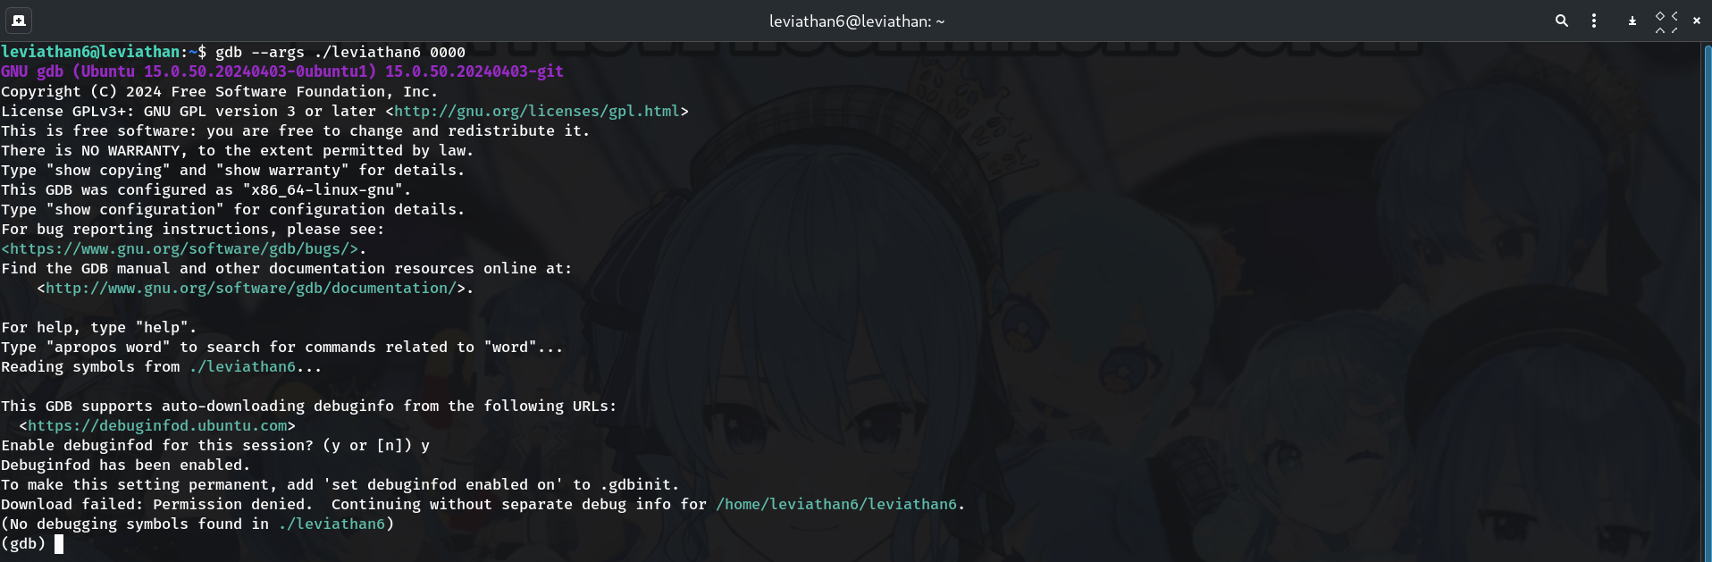
Task: Click the 'set debuginfod enabled on' text
Action: pyautogui.click(x=443, y=484)
